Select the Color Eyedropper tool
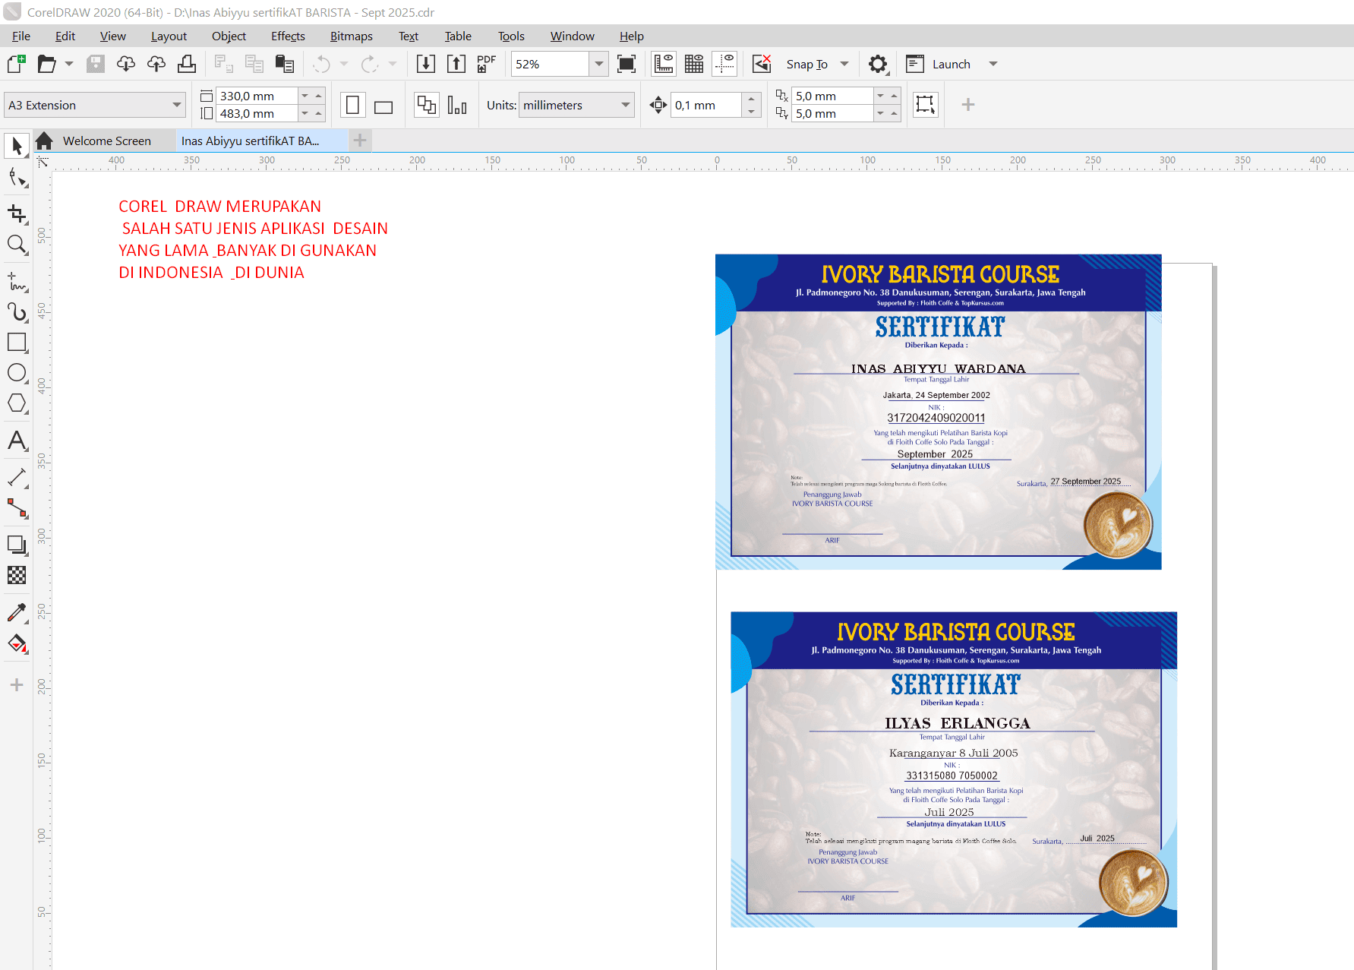This screenshot has height=970, width=1354. [17, 612]
